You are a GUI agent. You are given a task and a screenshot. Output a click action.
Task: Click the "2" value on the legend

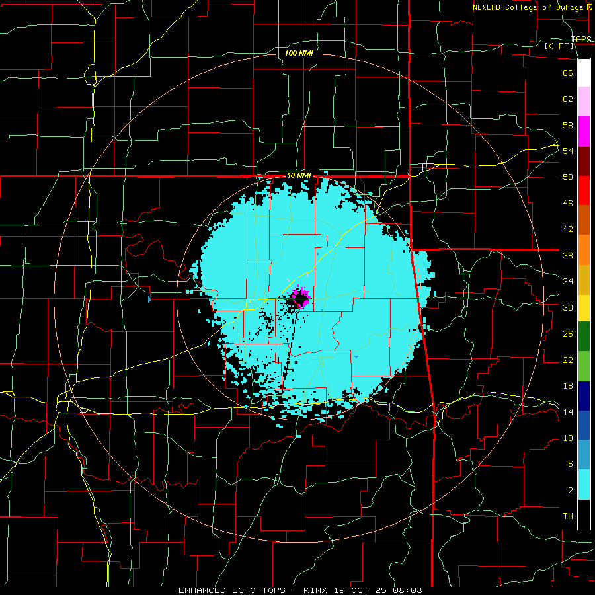(570, 491)
